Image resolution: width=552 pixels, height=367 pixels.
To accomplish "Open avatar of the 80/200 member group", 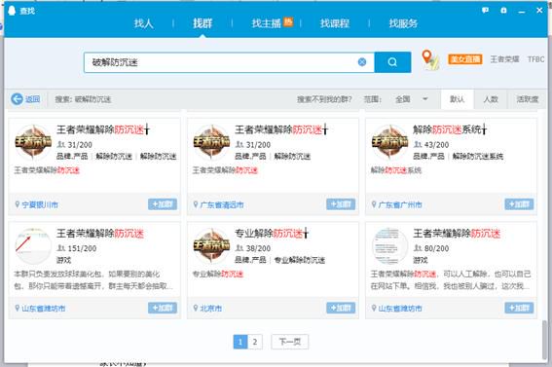I will (390, 246).
